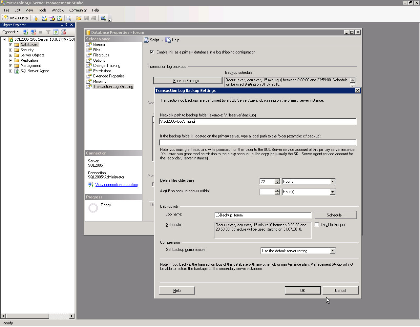Click Connect Object Explorer icon

[26, 32]
